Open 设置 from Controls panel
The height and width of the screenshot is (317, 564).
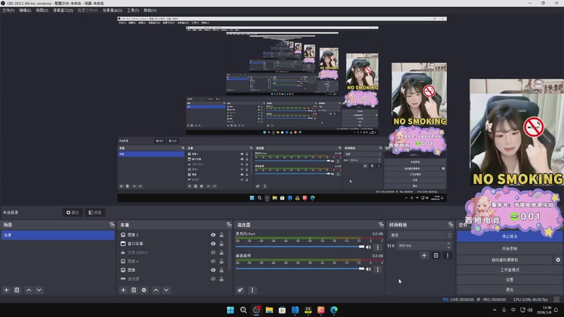509,280
